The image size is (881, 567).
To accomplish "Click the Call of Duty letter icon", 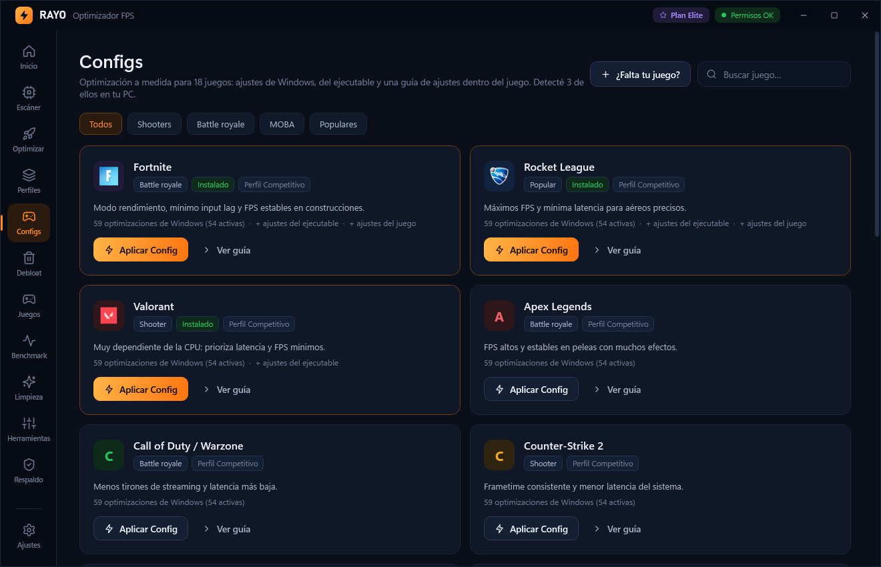I will pyautogui.click(x=109, y=455).
